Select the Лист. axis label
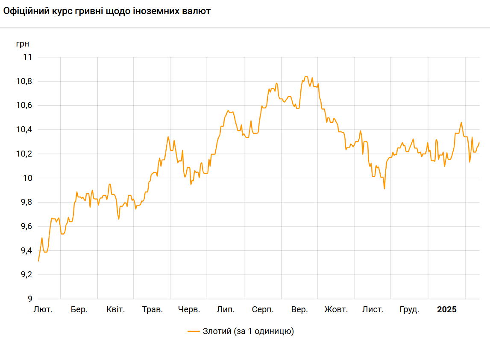This screenshot has height=340, width=490. (x=373, y=310)
